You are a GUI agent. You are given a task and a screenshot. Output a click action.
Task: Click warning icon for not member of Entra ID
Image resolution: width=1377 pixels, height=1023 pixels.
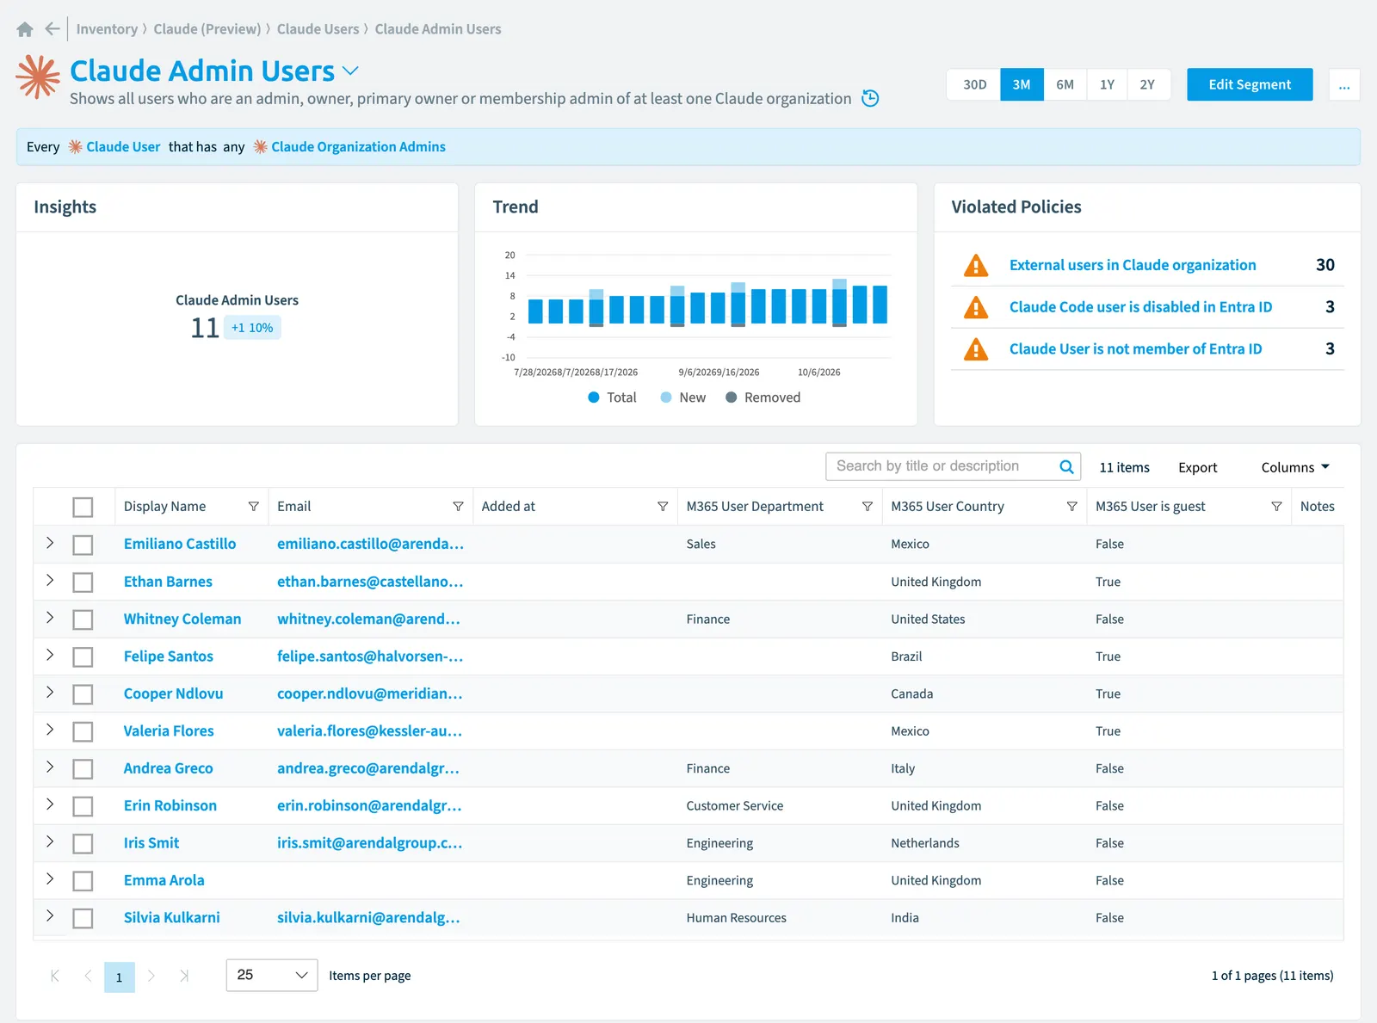[x=976, y=349]
